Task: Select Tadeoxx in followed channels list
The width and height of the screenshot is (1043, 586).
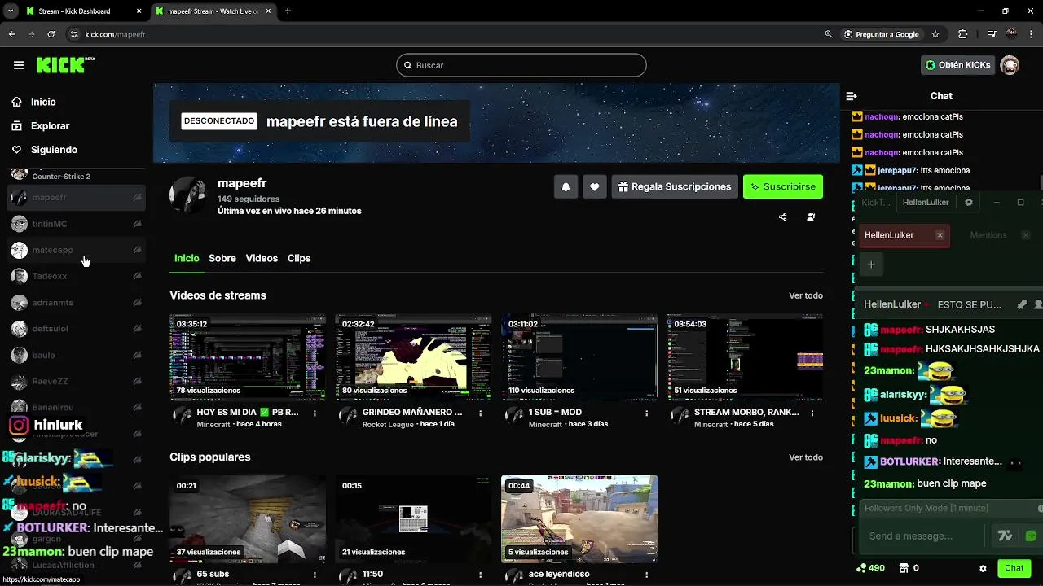Action: (77, 276)
